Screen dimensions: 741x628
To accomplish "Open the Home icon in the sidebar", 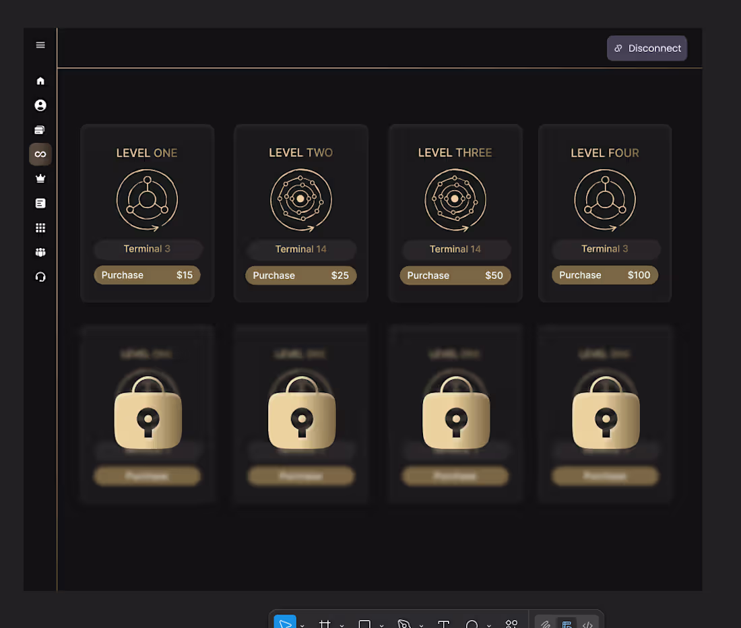I will (x=40, y=81).
